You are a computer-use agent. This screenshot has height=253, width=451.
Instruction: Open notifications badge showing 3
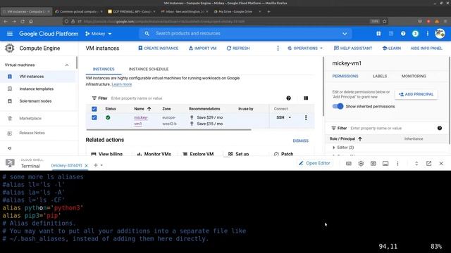pos(415,34)
